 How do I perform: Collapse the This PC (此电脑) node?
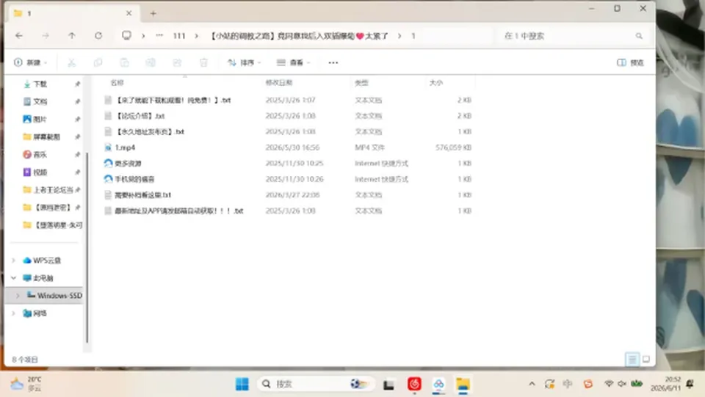[x=13, y=278]
